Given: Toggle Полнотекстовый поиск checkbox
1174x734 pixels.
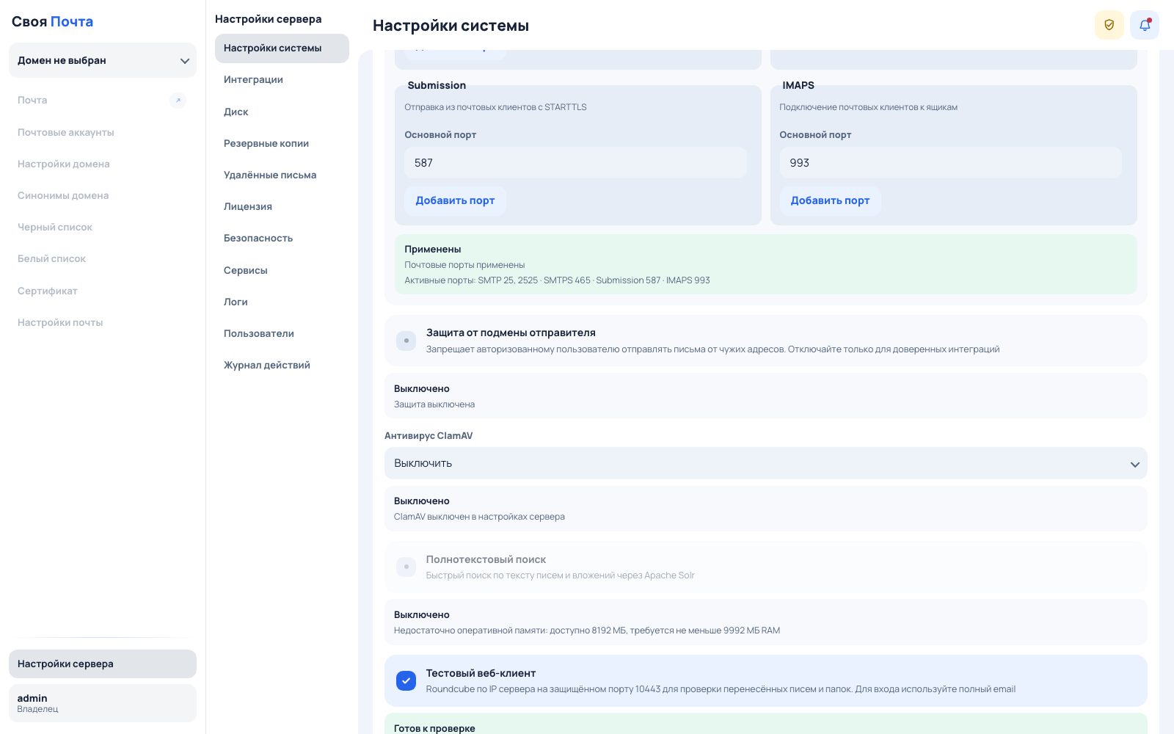Looking at the screenshot, I should (x=406, y=567).
